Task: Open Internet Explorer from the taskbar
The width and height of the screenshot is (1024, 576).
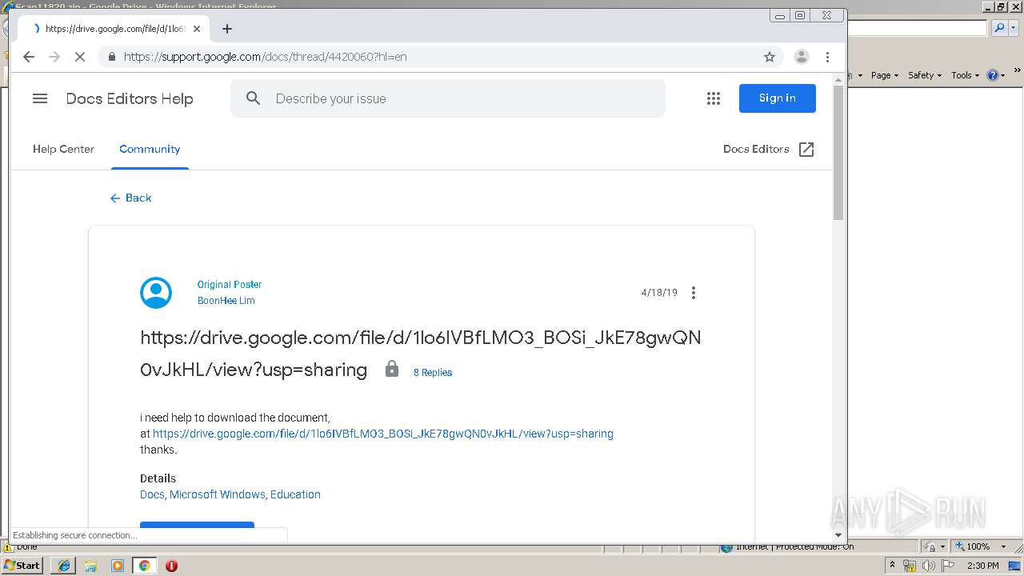Action: coord(64,565)
